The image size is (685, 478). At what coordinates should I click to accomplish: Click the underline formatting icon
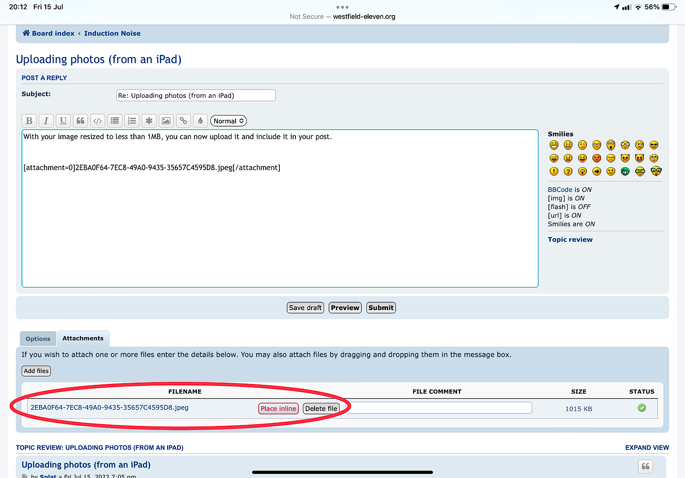(63, 121)
